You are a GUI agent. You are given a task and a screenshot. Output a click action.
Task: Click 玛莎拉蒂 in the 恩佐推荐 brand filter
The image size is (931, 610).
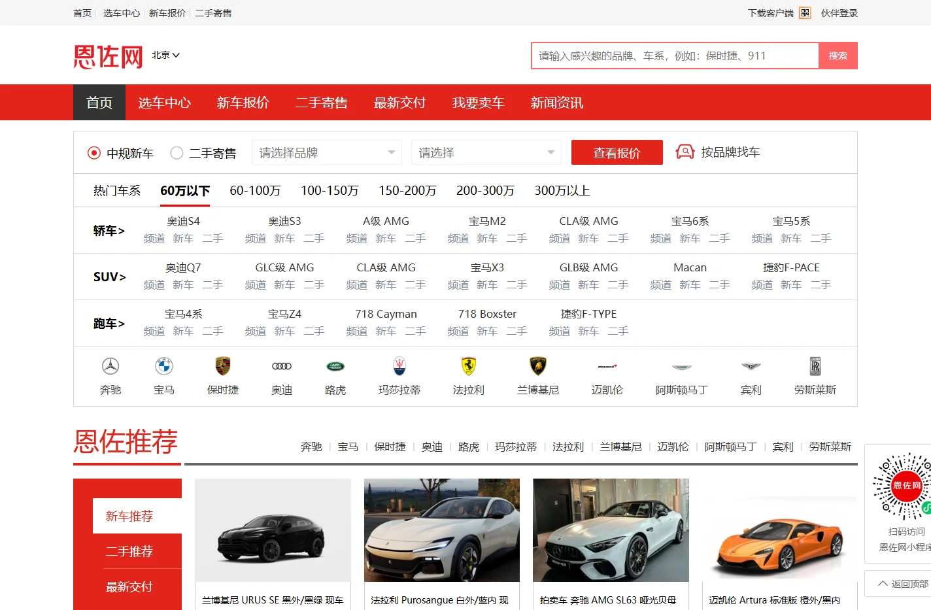pyautogui.click(x=516, y=447)
